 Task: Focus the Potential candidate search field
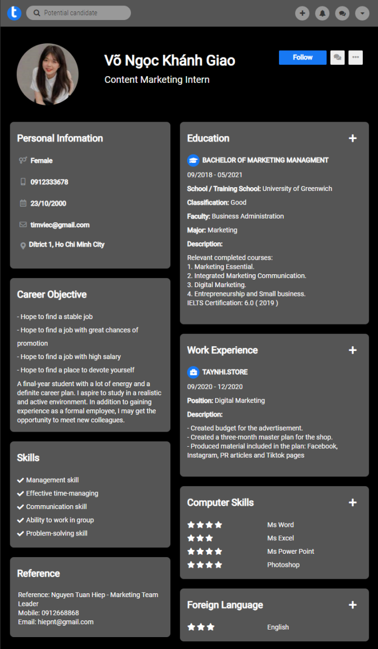pyautogui.click(x=78, y=13)
